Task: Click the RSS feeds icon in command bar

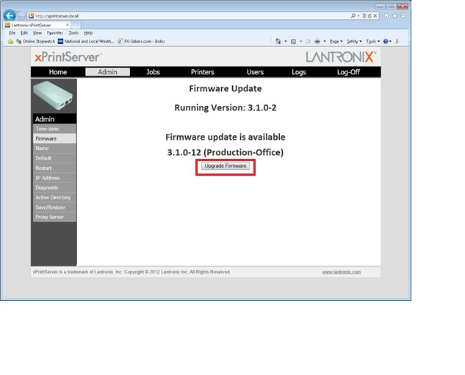Action: tap(293, 41)
